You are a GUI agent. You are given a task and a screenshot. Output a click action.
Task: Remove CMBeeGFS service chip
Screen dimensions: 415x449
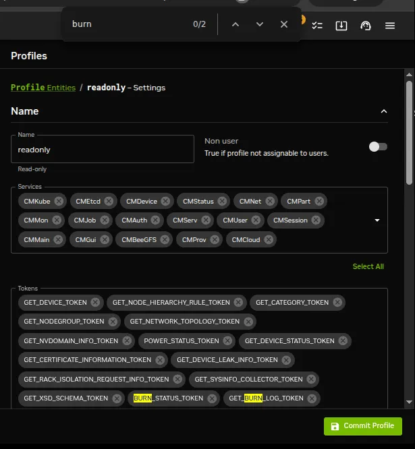(165, 239)
